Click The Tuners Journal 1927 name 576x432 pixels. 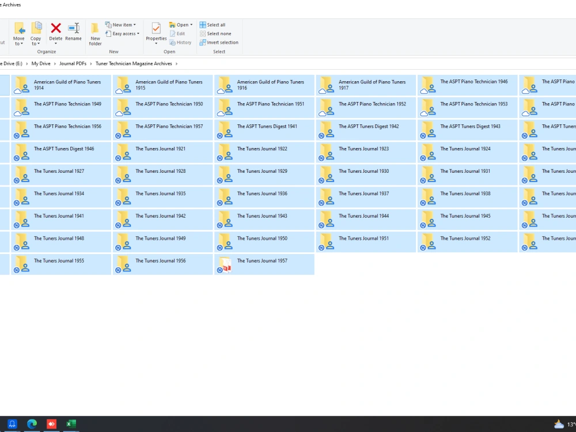[59, 171]
